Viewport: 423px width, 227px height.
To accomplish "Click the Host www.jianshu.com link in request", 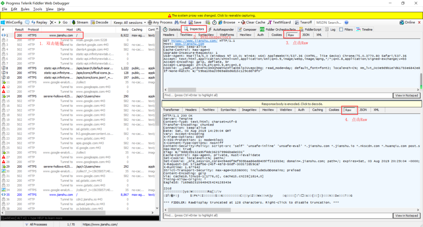I will tap(189, 44).
